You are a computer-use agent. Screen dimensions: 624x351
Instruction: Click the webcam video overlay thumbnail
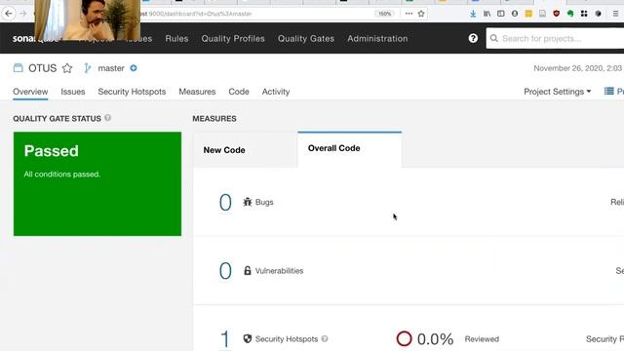(87, 19)
